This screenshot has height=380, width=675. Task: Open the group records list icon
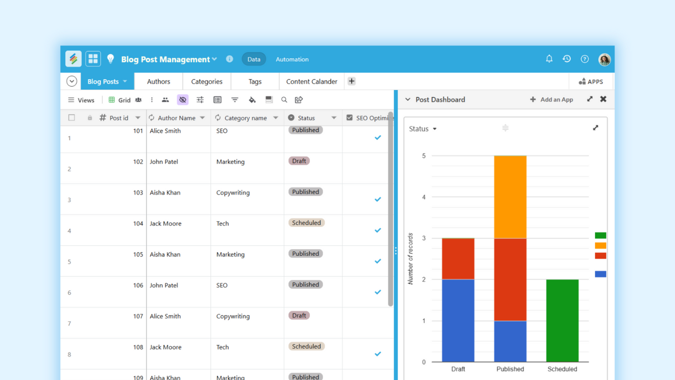coord(217,100)
